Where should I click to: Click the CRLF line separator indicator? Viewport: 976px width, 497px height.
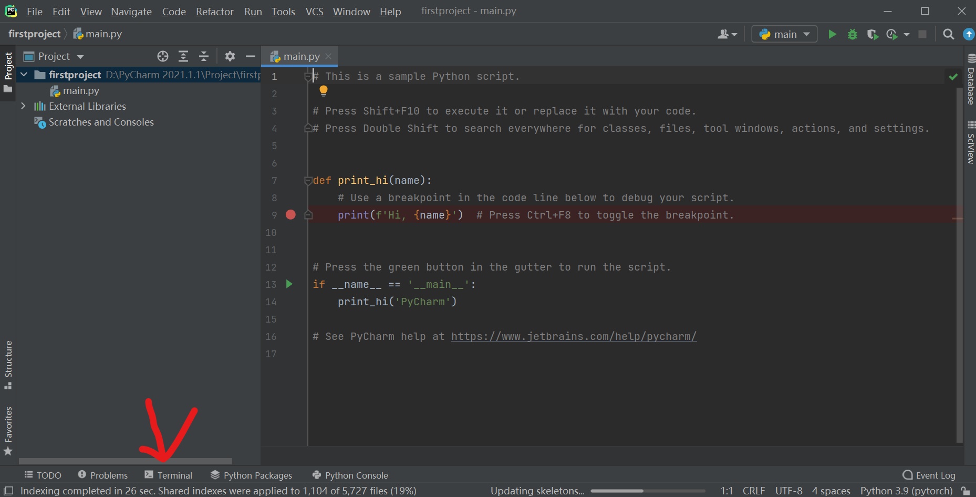754,491
